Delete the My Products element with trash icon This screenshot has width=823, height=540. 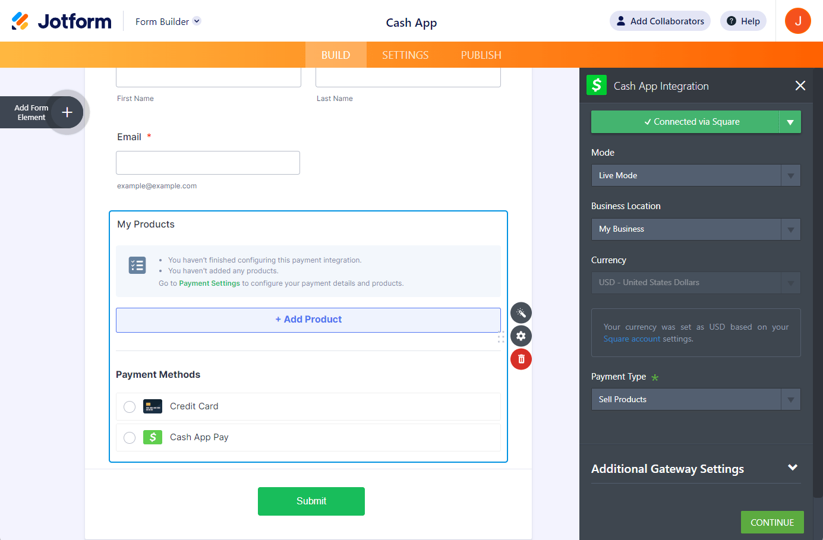pyautogui.click(x=521, y=359)
